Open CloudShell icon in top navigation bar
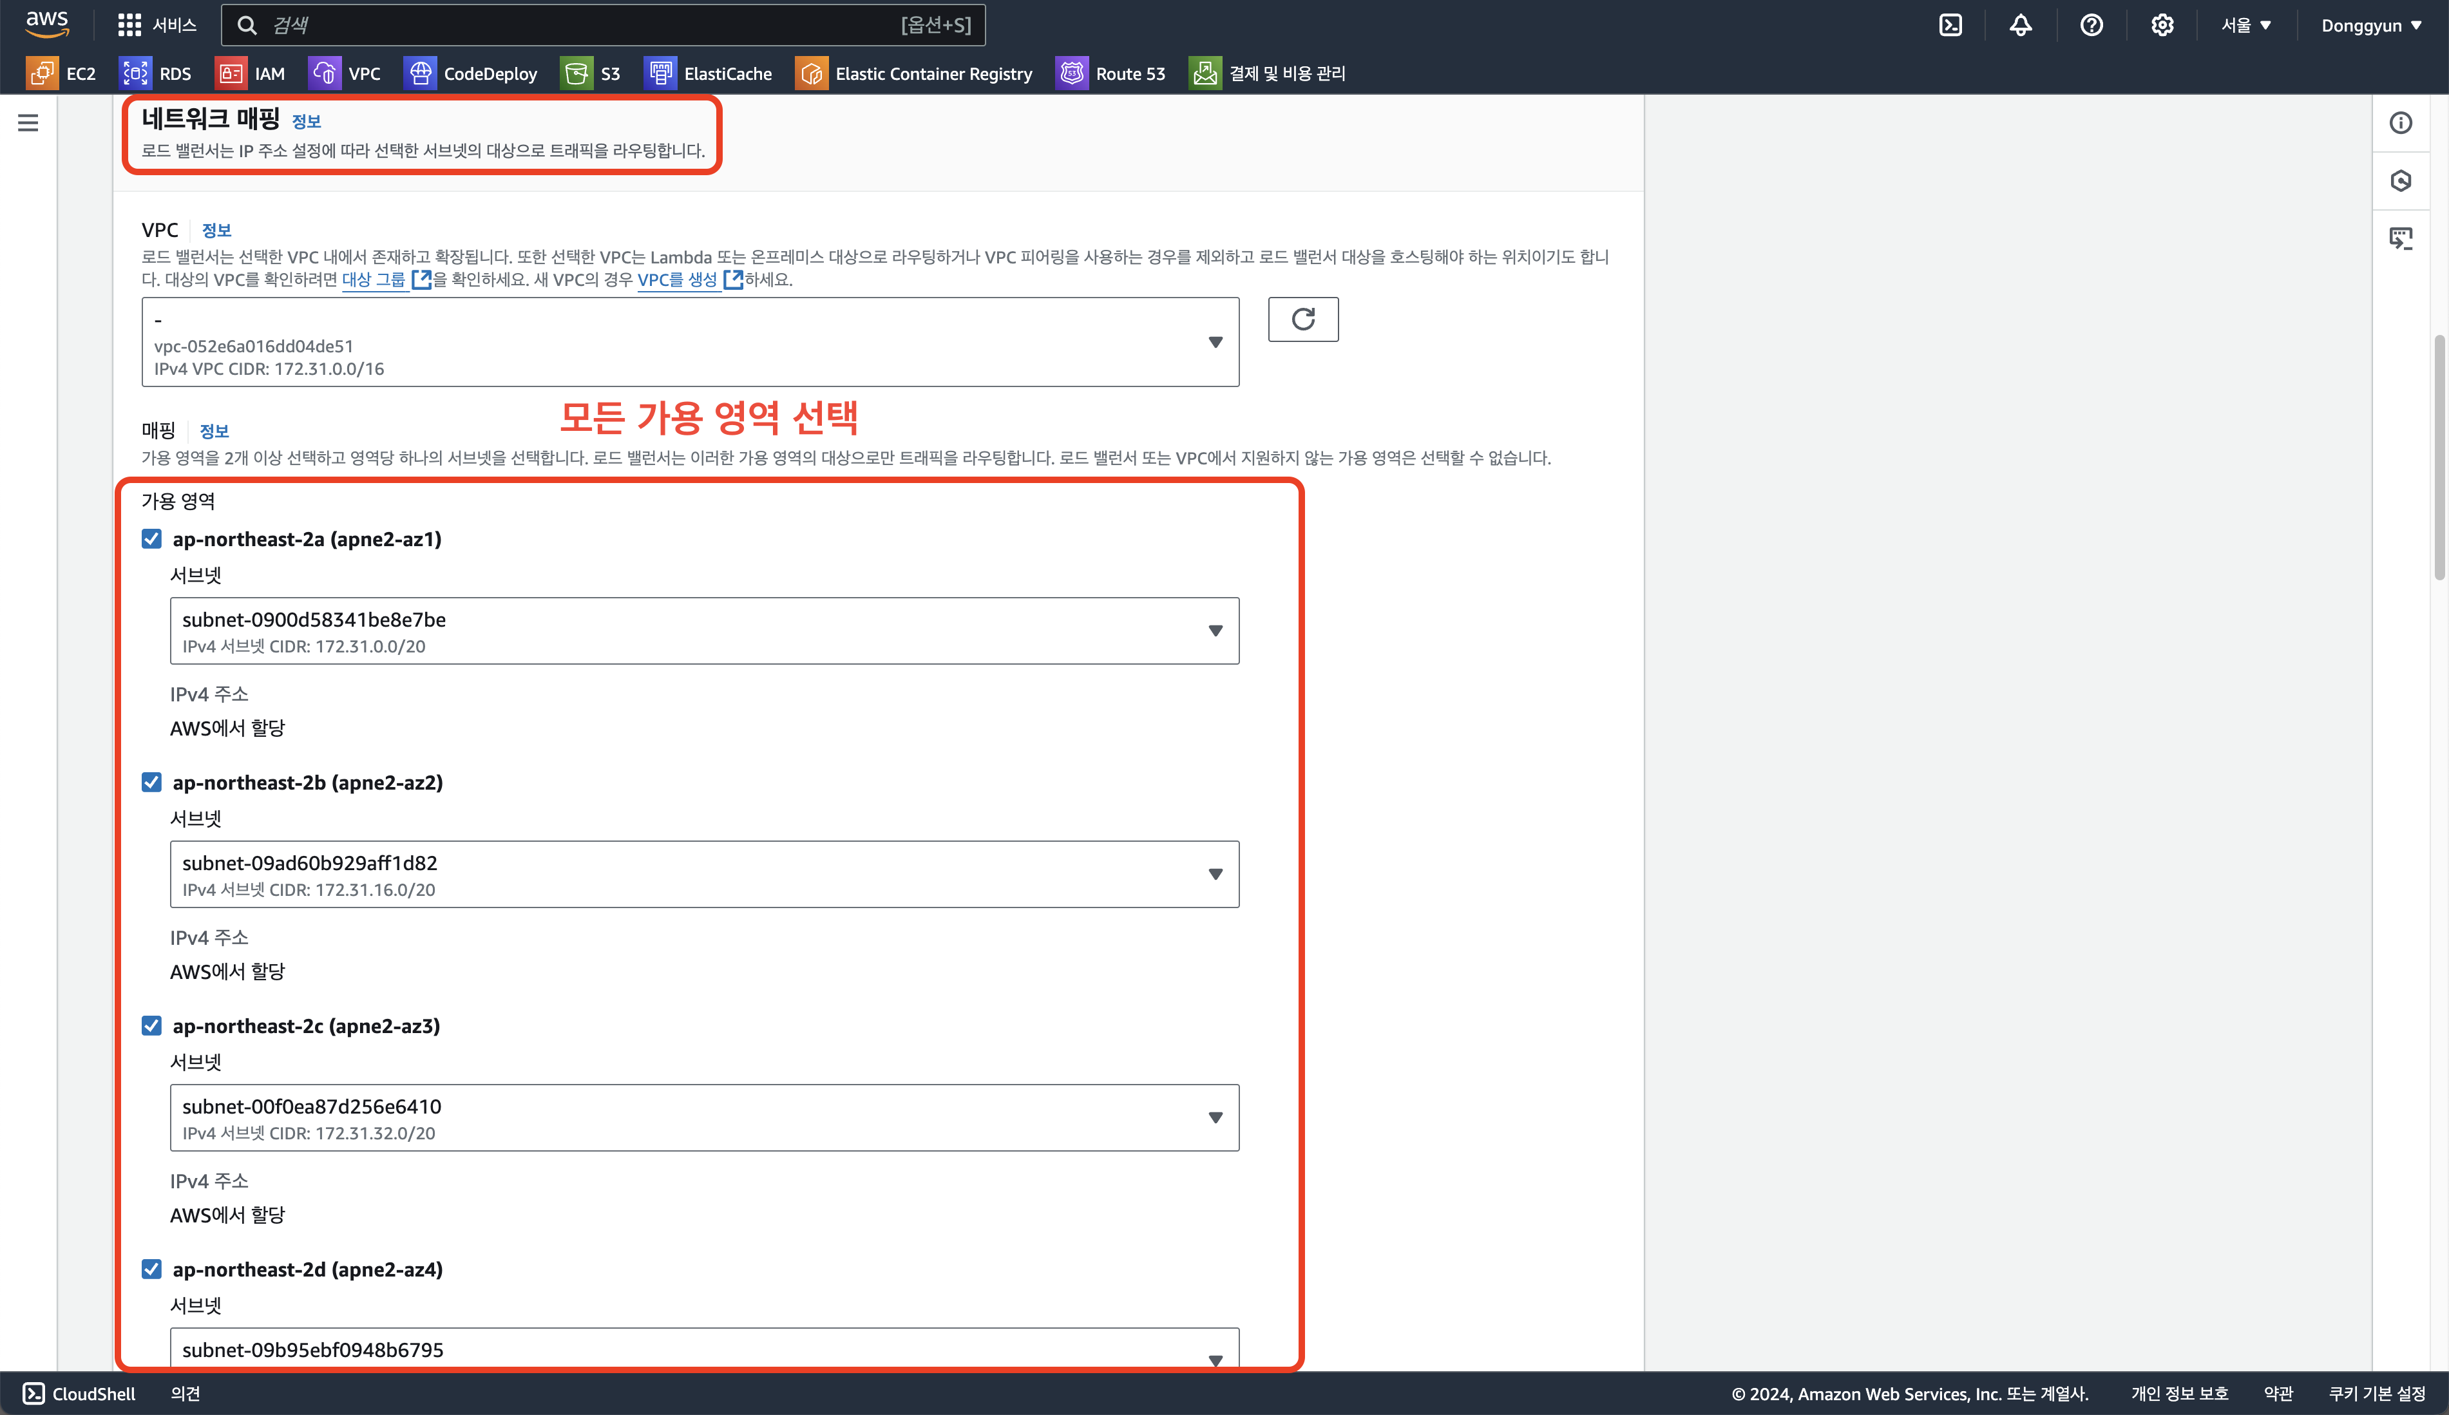Screen dimensions: 2449x1415 (1950, 25)
